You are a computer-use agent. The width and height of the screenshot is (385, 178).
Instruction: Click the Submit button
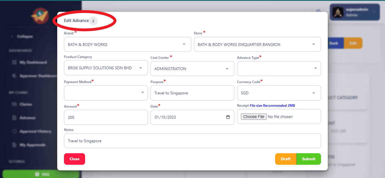click(309, 159)
